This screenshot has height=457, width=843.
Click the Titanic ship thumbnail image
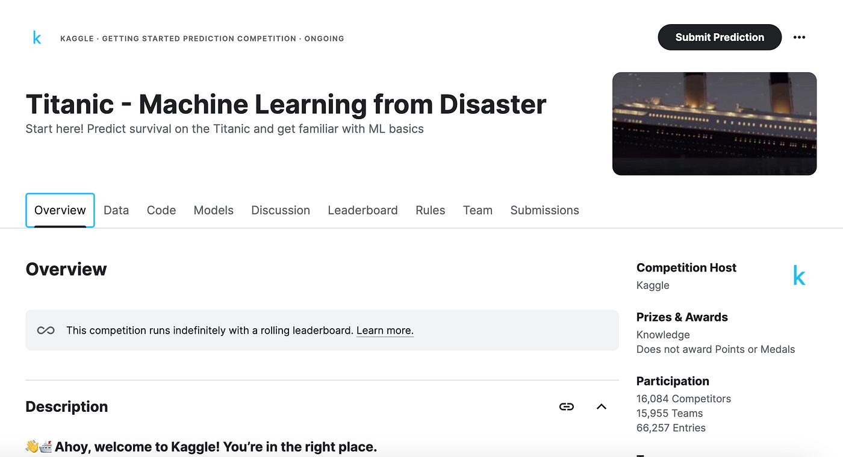(x=714, y=124)
